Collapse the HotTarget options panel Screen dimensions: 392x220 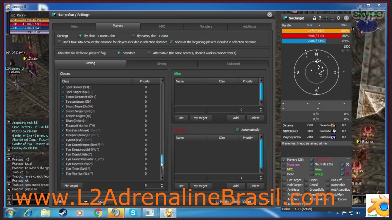[x=348, y=179]
